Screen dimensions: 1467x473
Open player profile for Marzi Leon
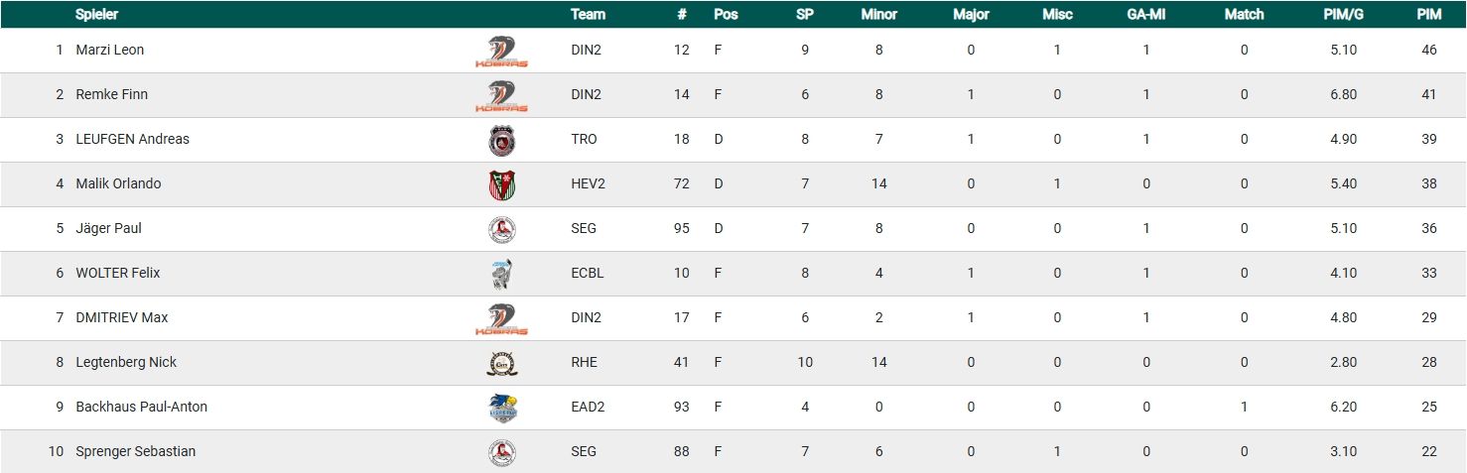click(x=109, y=50)
